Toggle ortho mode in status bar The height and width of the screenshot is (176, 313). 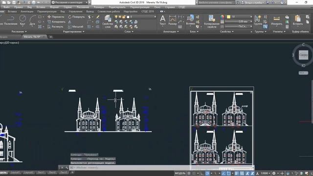(202, 174)
